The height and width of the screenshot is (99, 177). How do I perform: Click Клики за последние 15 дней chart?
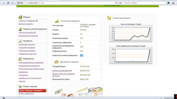click(131, 34)
